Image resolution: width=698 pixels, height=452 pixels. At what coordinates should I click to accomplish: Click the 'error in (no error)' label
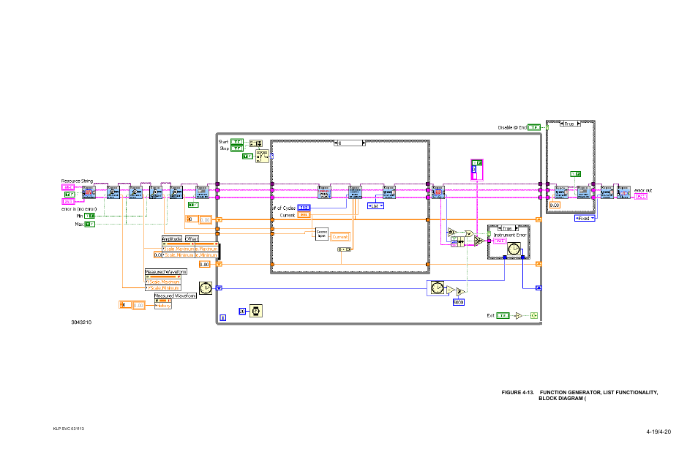click(79, 208)
